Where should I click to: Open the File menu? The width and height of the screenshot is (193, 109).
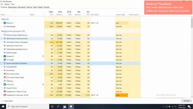point(2,4)
